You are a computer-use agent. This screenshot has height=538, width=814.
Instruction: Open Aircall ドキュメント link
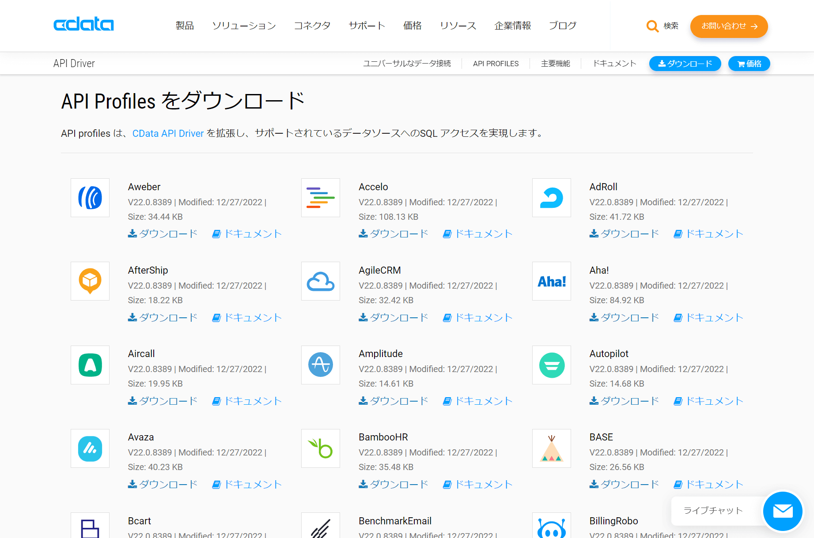pos(247,401)
